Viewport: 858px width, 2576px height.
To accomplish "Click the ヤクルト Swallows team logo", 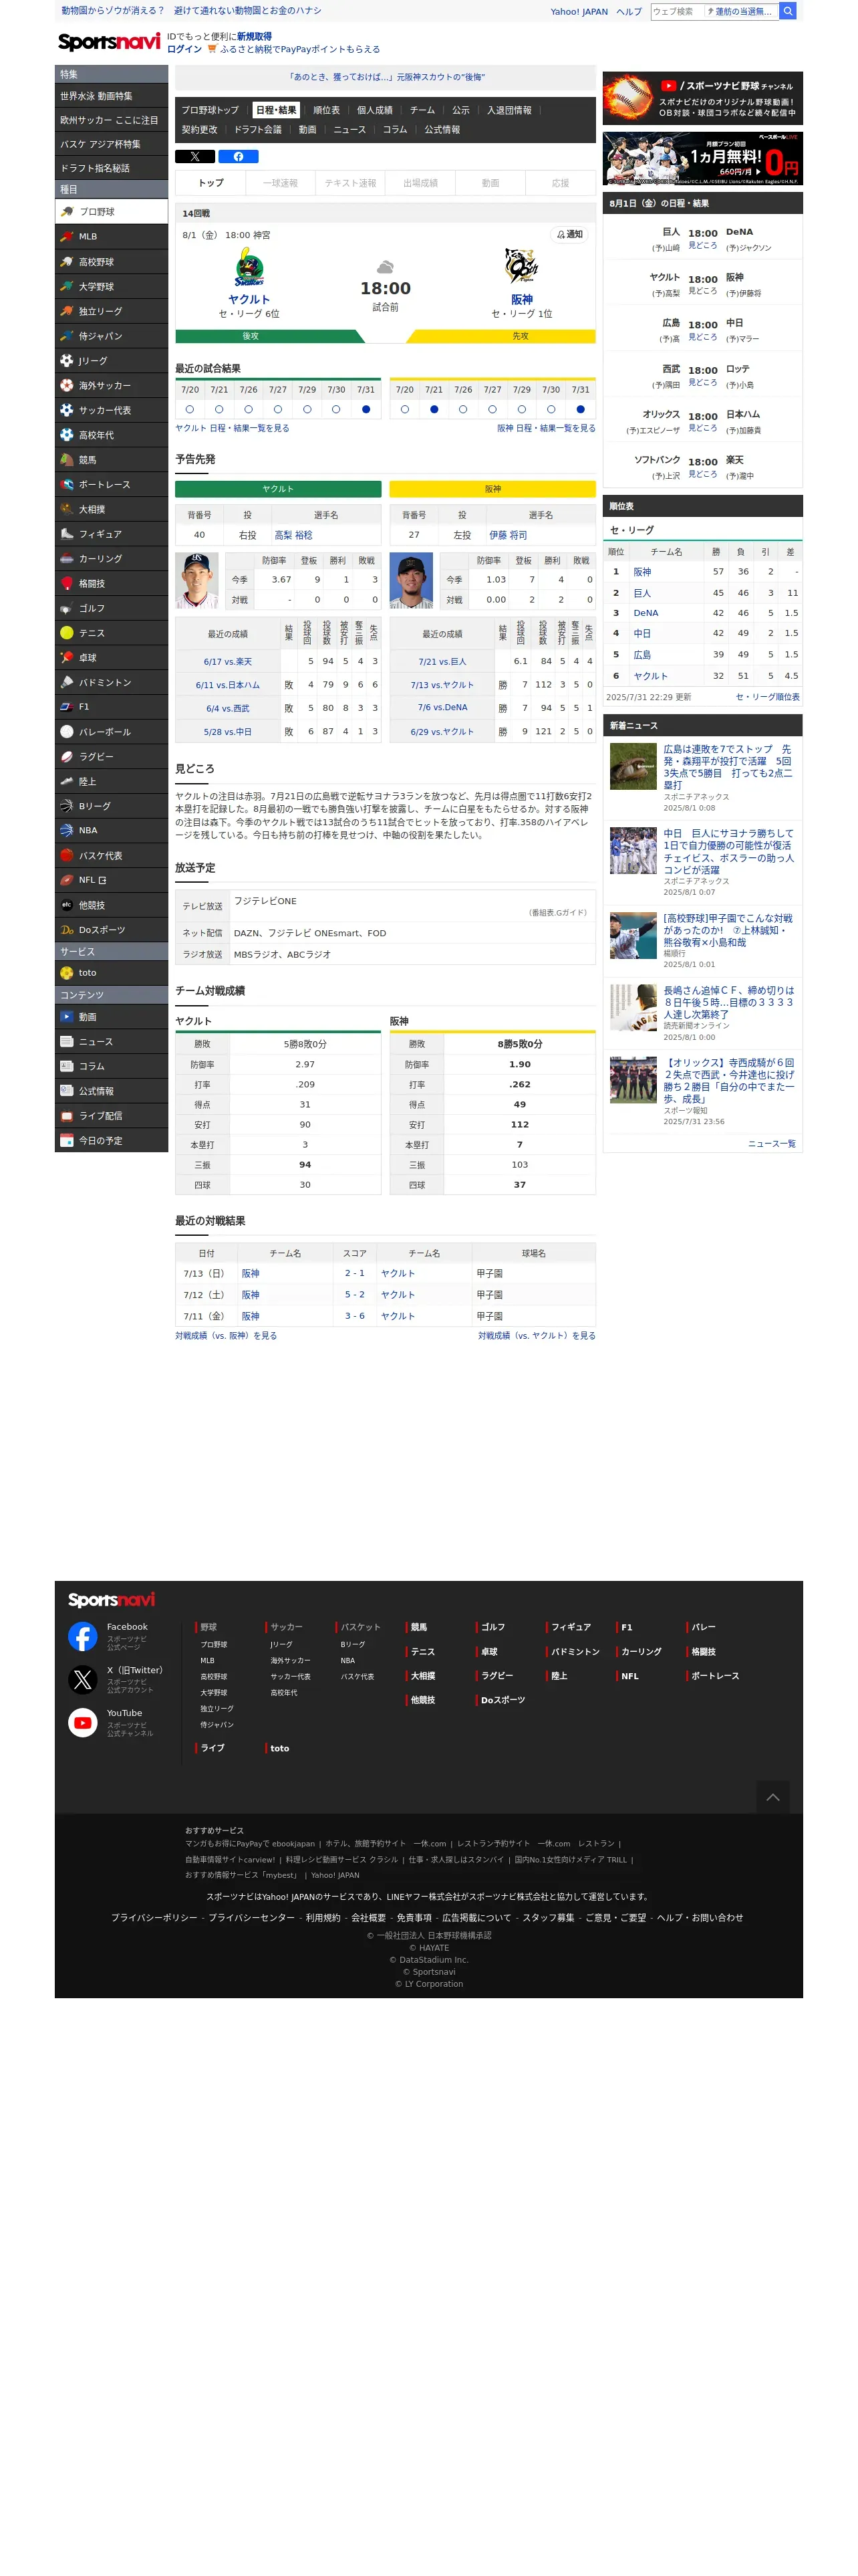I will 249,268.
